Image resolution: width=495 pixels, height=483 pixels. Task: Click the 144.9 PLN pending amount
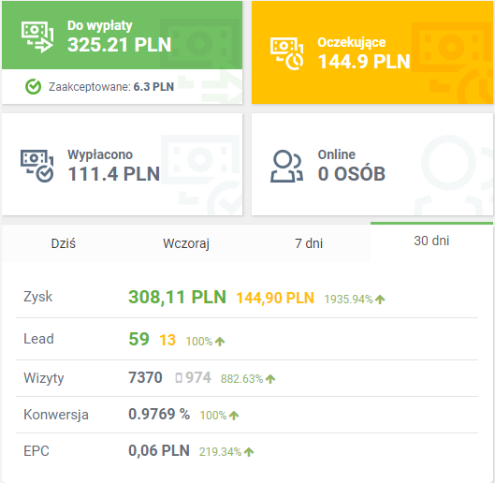364,61
